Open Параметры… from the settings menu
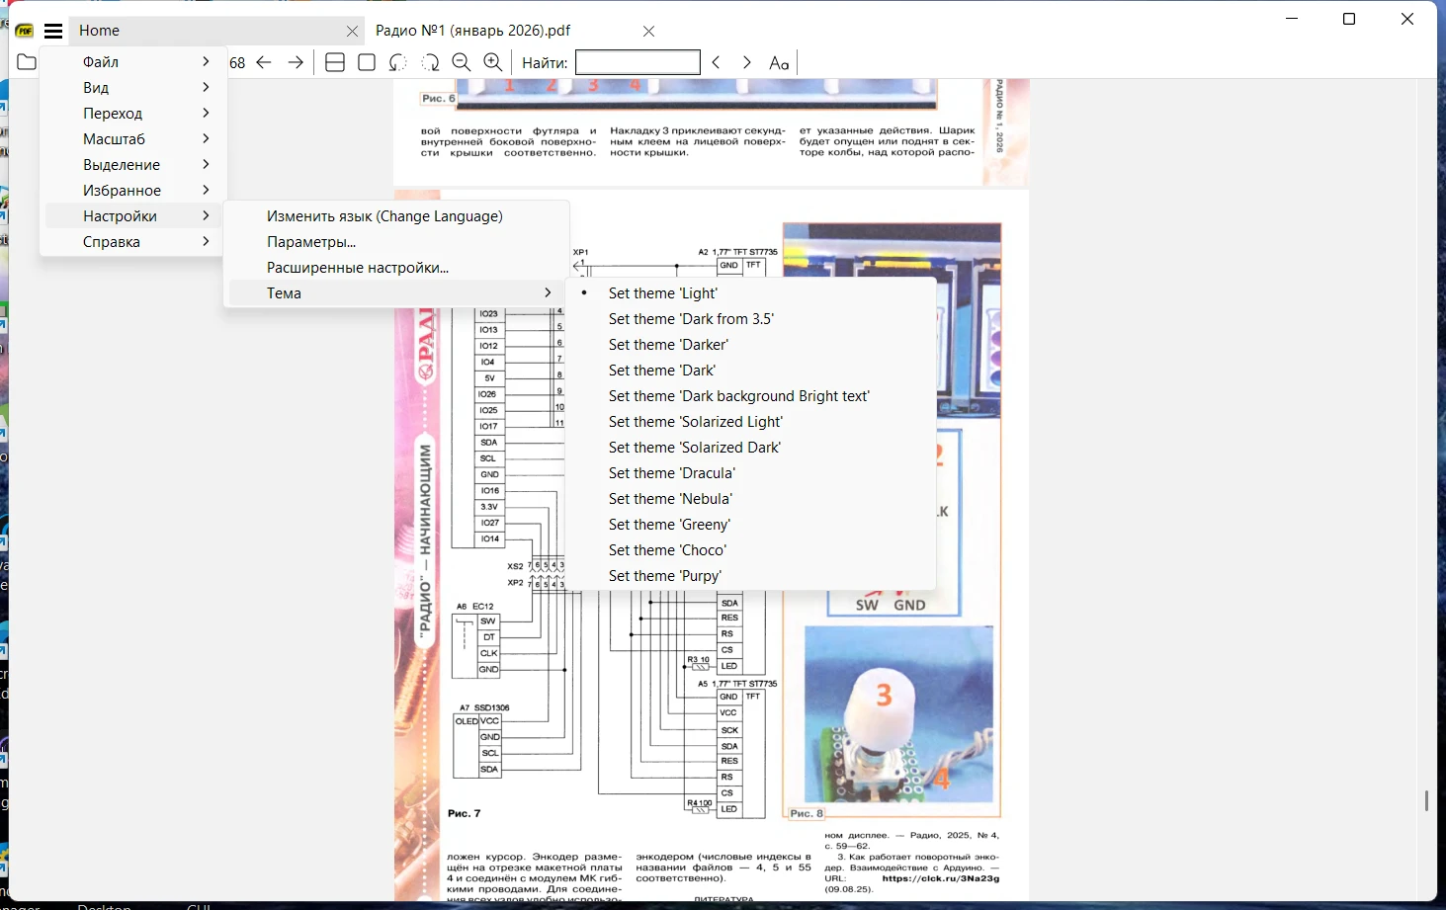 point(311,242)
